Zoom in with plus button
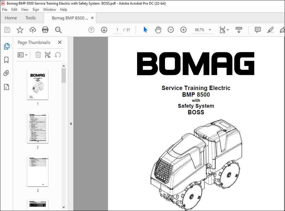The height and width of the screenshot is (211, 285). (184, 30)
